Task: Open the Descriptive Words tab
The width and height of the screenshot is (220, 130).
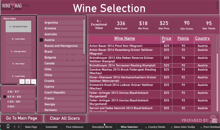Action: (x=102, y=127)
